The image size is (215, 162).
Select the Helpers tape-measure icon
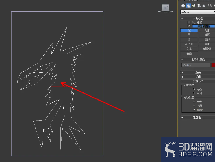204,6
